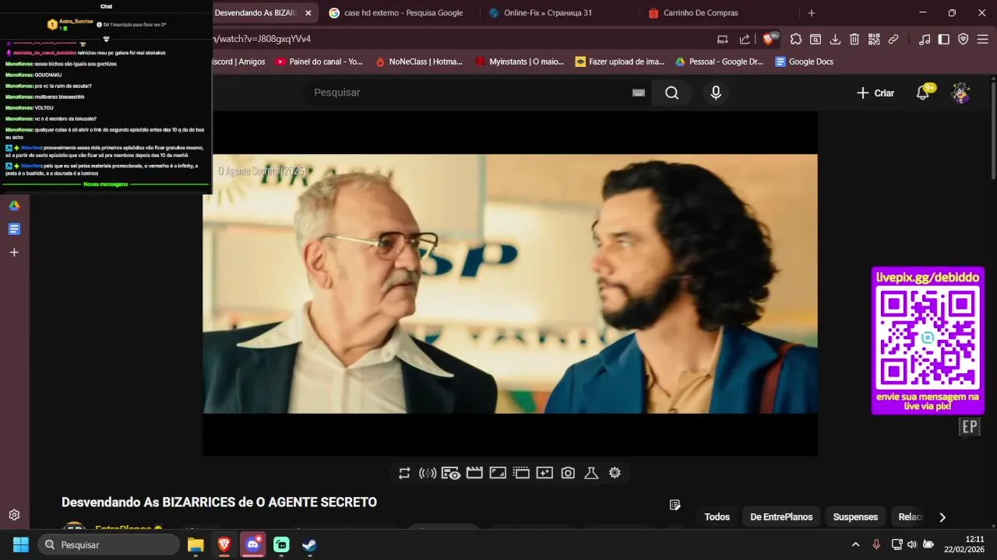
Task: Open YouTube notifications bell
Action: tap(923, 93)
